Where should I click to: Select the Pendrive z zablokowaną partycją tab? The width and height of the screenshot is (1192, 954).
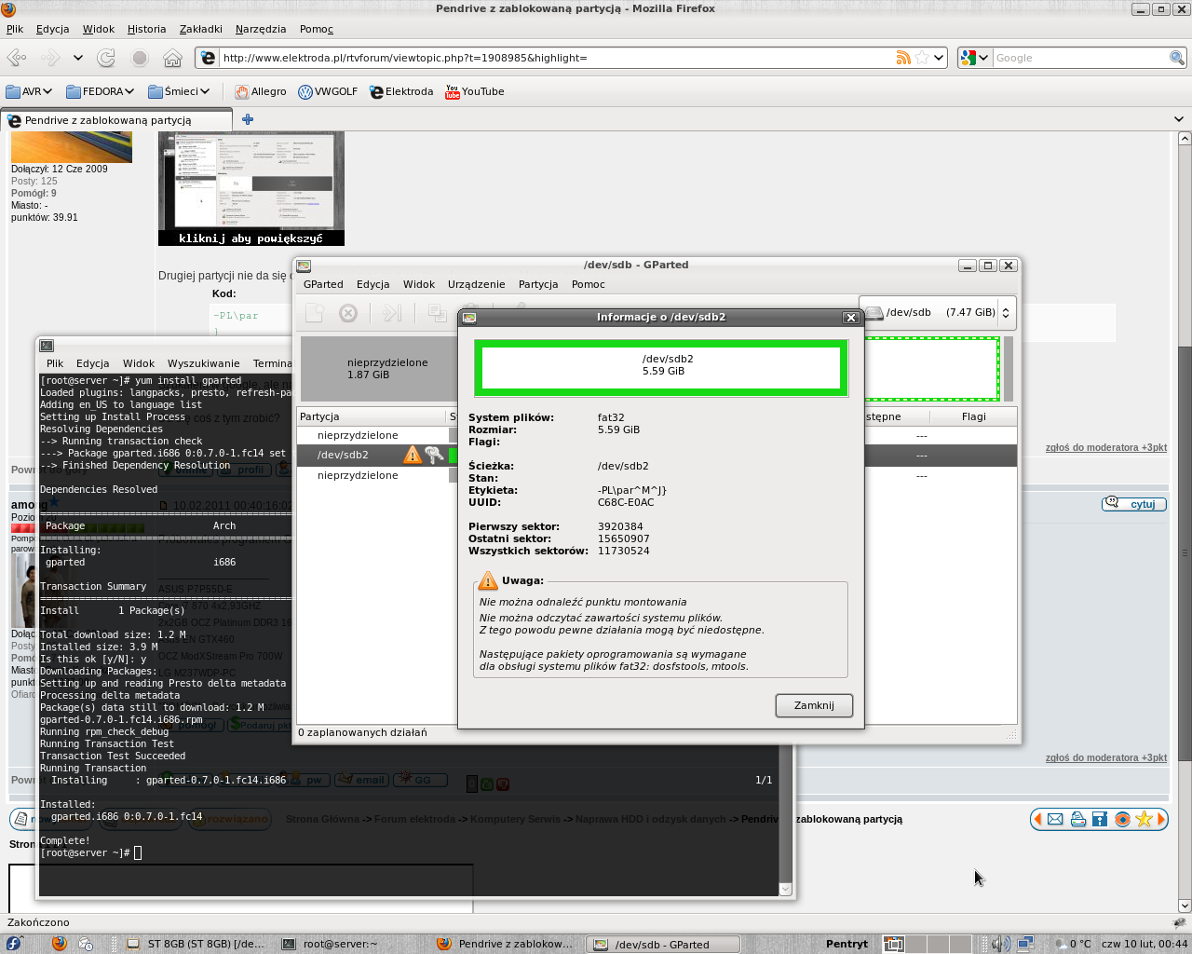point(117,120)
